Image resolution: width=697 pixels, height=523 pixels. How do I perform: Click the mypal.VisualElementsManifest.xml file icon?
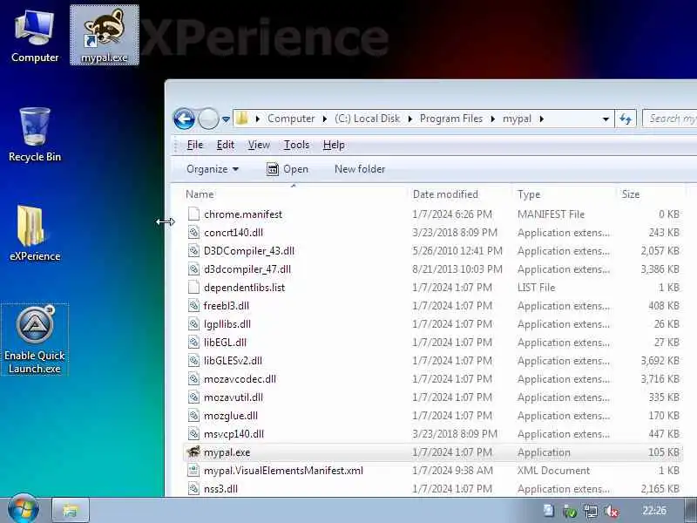(193, 471)
